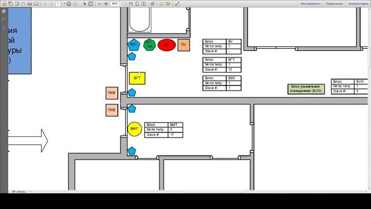Click Slave # value 10 in БГТ table
This screenshot has height=209, width=371.
pyautogui.click(x=234, y=70)
